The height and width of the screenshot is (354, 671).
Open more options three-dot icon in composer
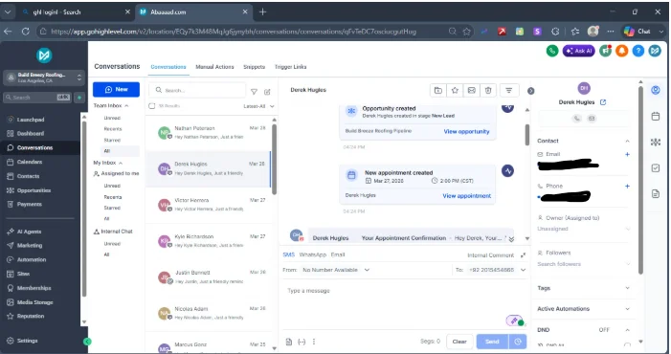click(314, 342)
